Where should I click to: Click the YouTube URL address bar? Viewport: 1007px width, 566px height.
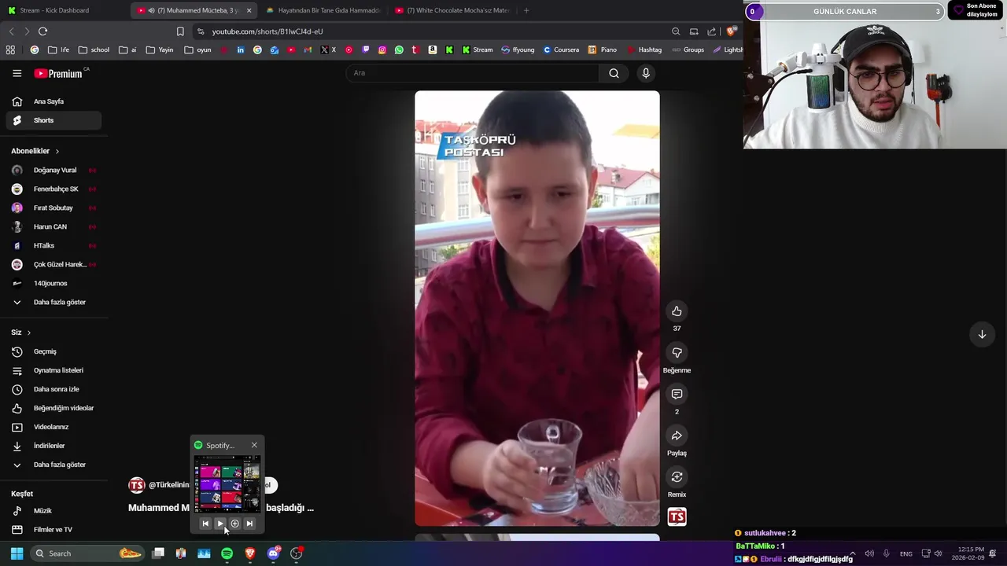[429, 31]
